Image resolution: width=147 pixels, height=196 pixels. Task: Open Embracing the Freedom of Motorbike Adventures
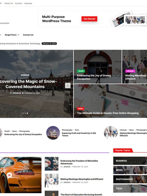[79, 162]
